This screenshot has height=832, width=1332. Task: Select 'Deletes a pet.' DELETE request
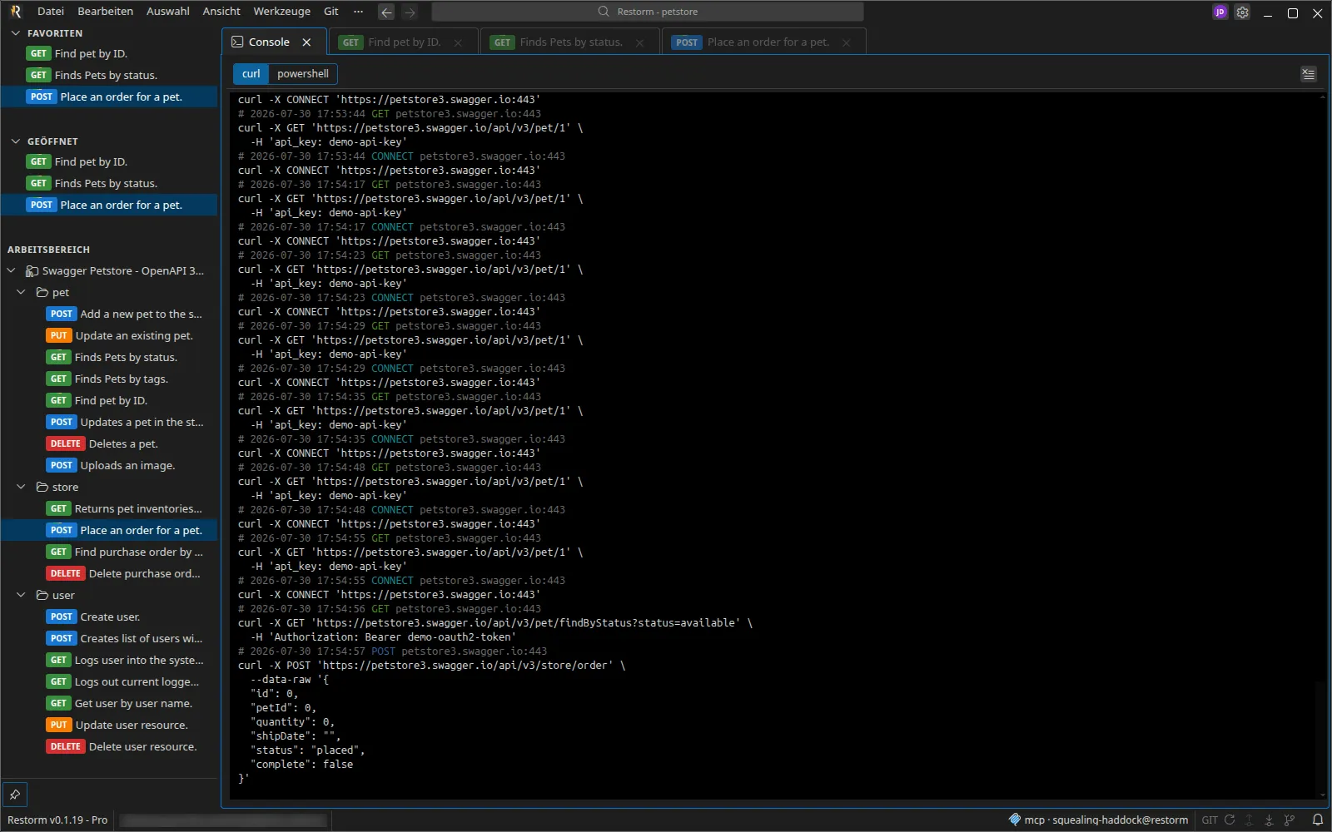[x=109, y=444]
